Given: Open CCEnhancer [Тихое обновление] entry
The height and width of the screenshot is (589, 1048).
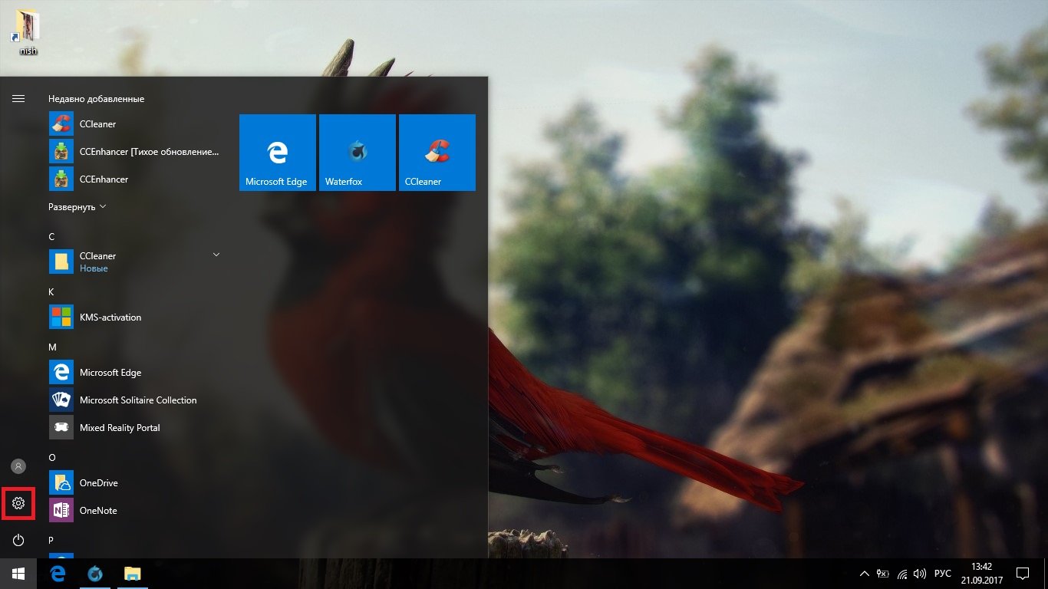Looking at the screenshot, I should pos(135,151).
